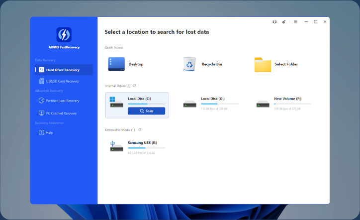Image resolution: width=360 pixels, height=220 pixels.
Task: Go to Partition Lost Recovery
Action: click(x=62, y=101)
